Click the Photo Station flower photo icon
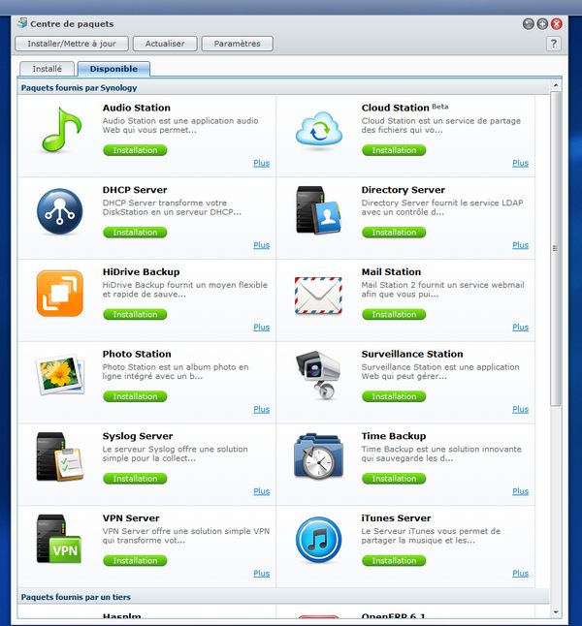Viewport: 582px width, 626px height. [60, 374]
